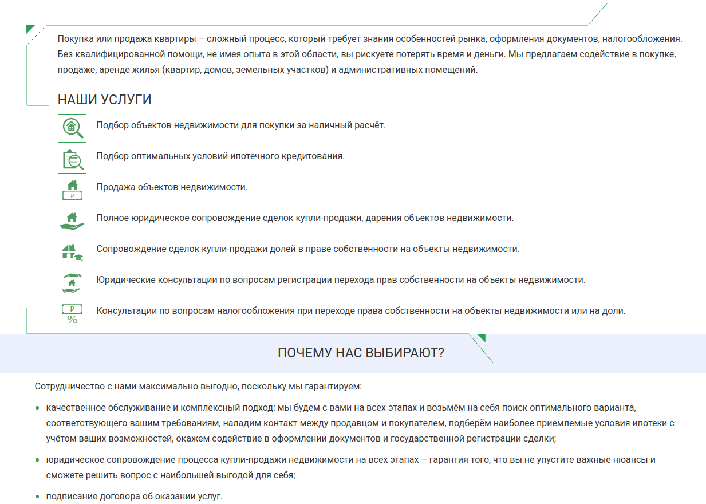Click the green triangle corner near top-left

click(x=30, y=29)
